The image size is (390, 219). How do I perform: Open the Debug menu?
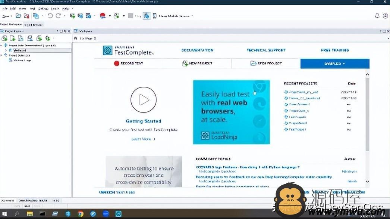43,9
